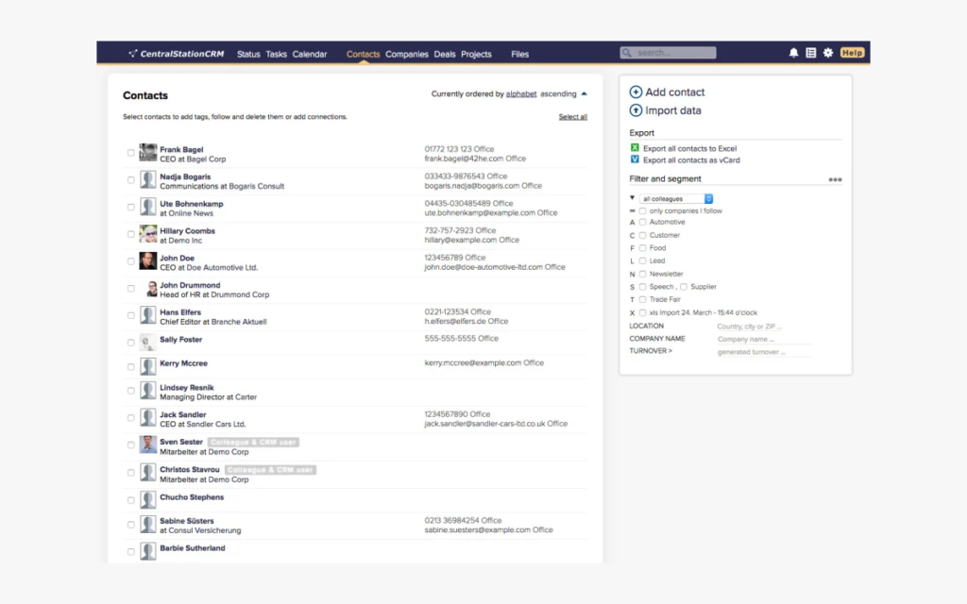Open the three-dots menu in Filter and segment
Image resolution: width=967 pixels, height=604 pixels.
click(835, 179)
